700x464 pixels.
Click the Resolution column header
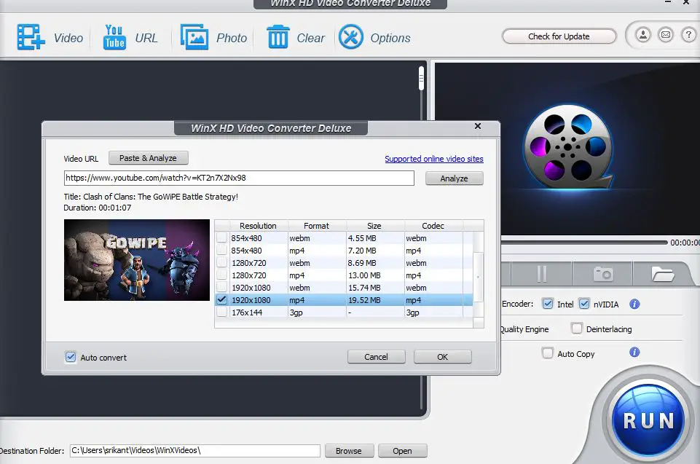(x=258, y=226)
